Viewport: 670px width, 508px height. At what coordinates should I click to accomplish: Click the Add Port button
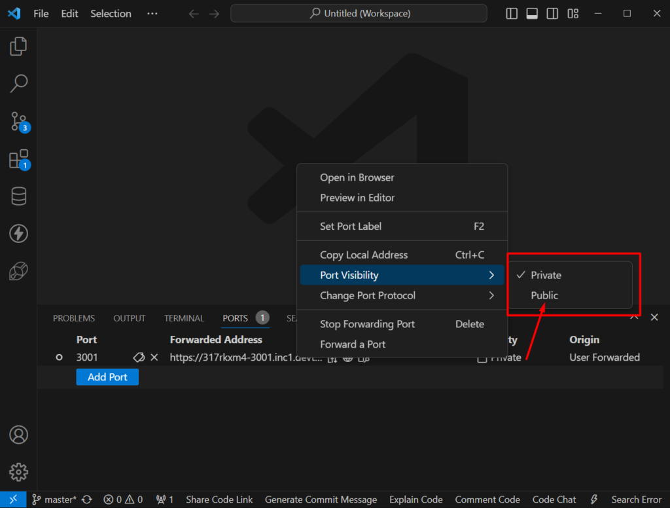point(107,377)
